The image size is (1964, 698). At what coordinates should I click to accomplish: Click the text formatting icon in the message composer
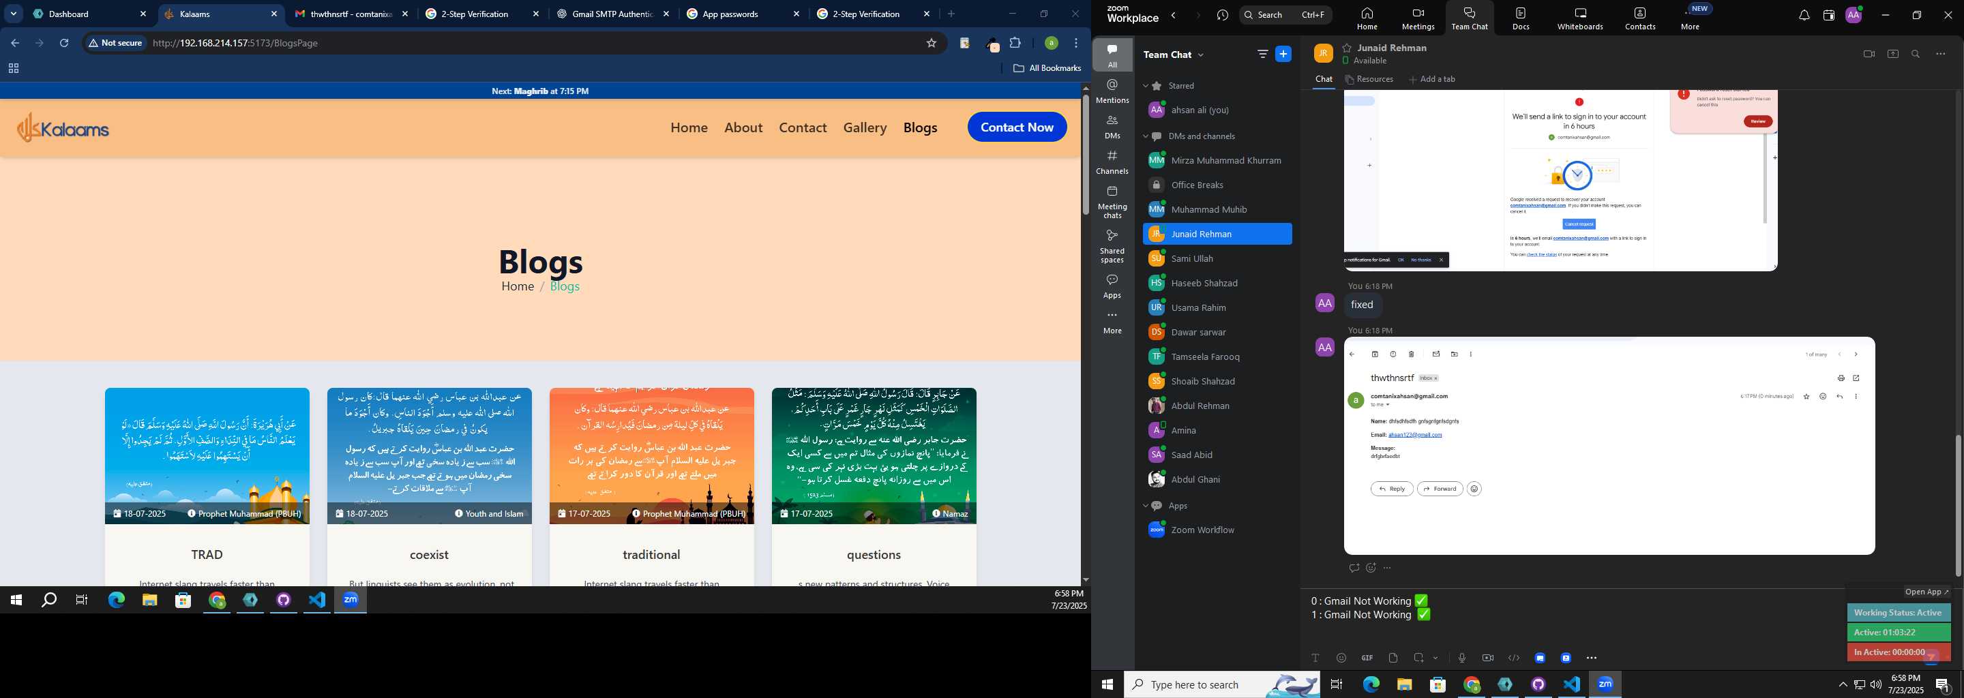[1315, 658]
